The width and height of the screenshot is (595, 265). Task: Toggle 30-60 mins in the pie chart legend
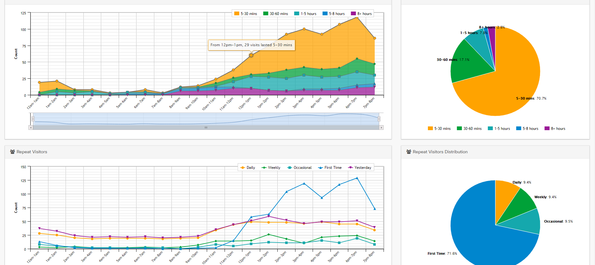click(469, 129)
